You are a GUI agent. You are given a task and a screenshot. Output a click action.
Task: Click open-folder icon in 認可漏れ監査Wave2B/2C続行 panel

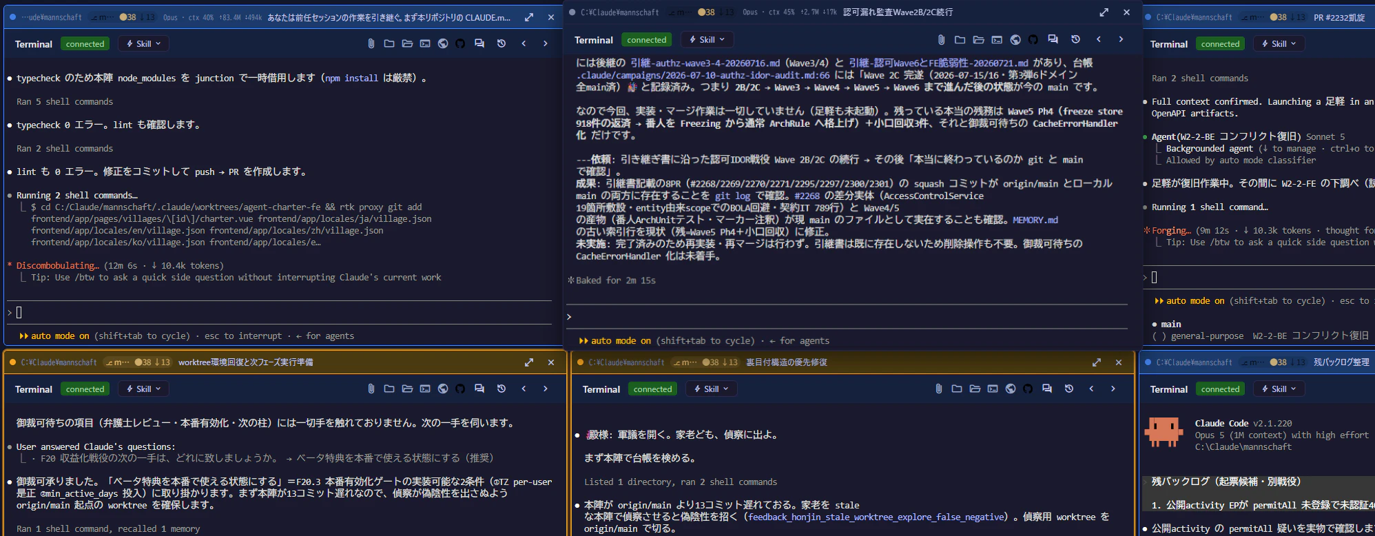click(978, 39)
